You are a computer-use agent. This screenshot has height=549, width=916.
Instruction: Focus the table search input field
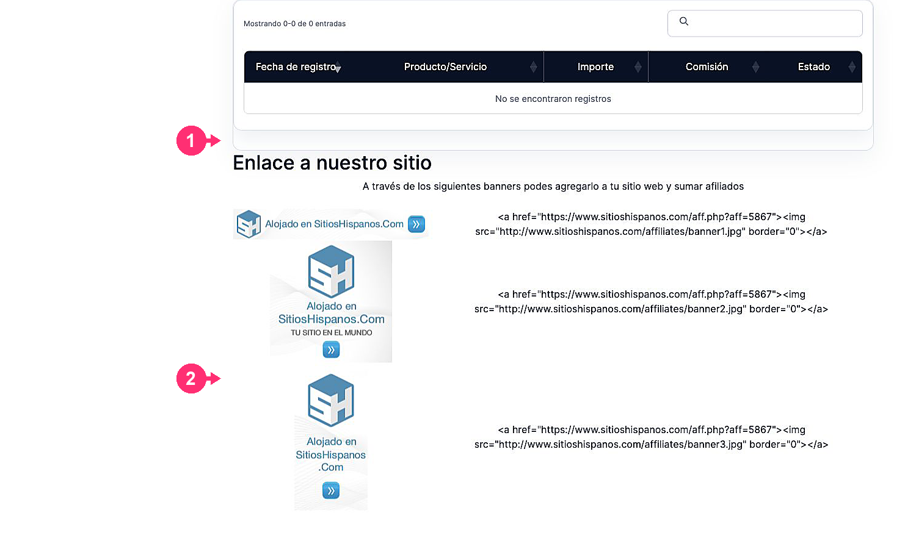(x=765, y=23)
